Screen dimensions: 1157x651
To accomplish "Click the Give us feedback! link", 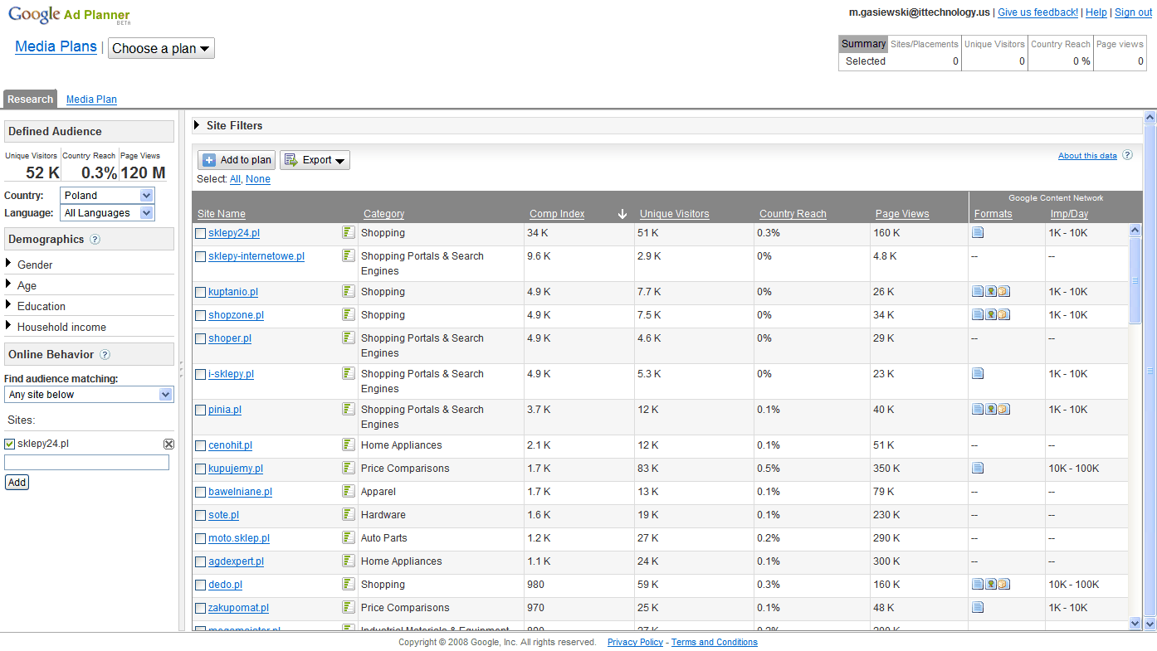I will click(x=1037, y=12).
